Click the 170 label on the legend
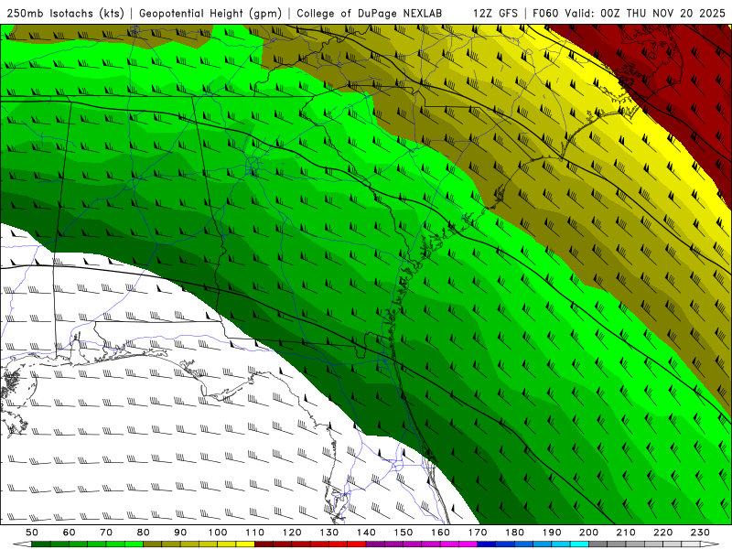Viewport: 732px width, 549px height. tap(478, 533)
